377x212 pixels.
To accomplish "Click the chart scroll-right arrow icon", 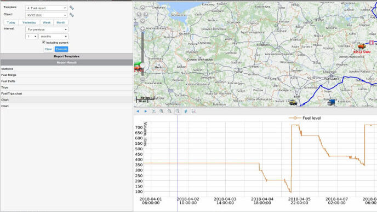I will tap(146, 111).
